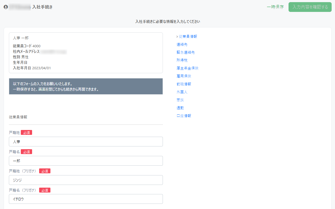Click the 必須 badge beside 戸籍姓 label
Image resolution: width=335 pixels, height=209 pixels.
pos(27,133)
